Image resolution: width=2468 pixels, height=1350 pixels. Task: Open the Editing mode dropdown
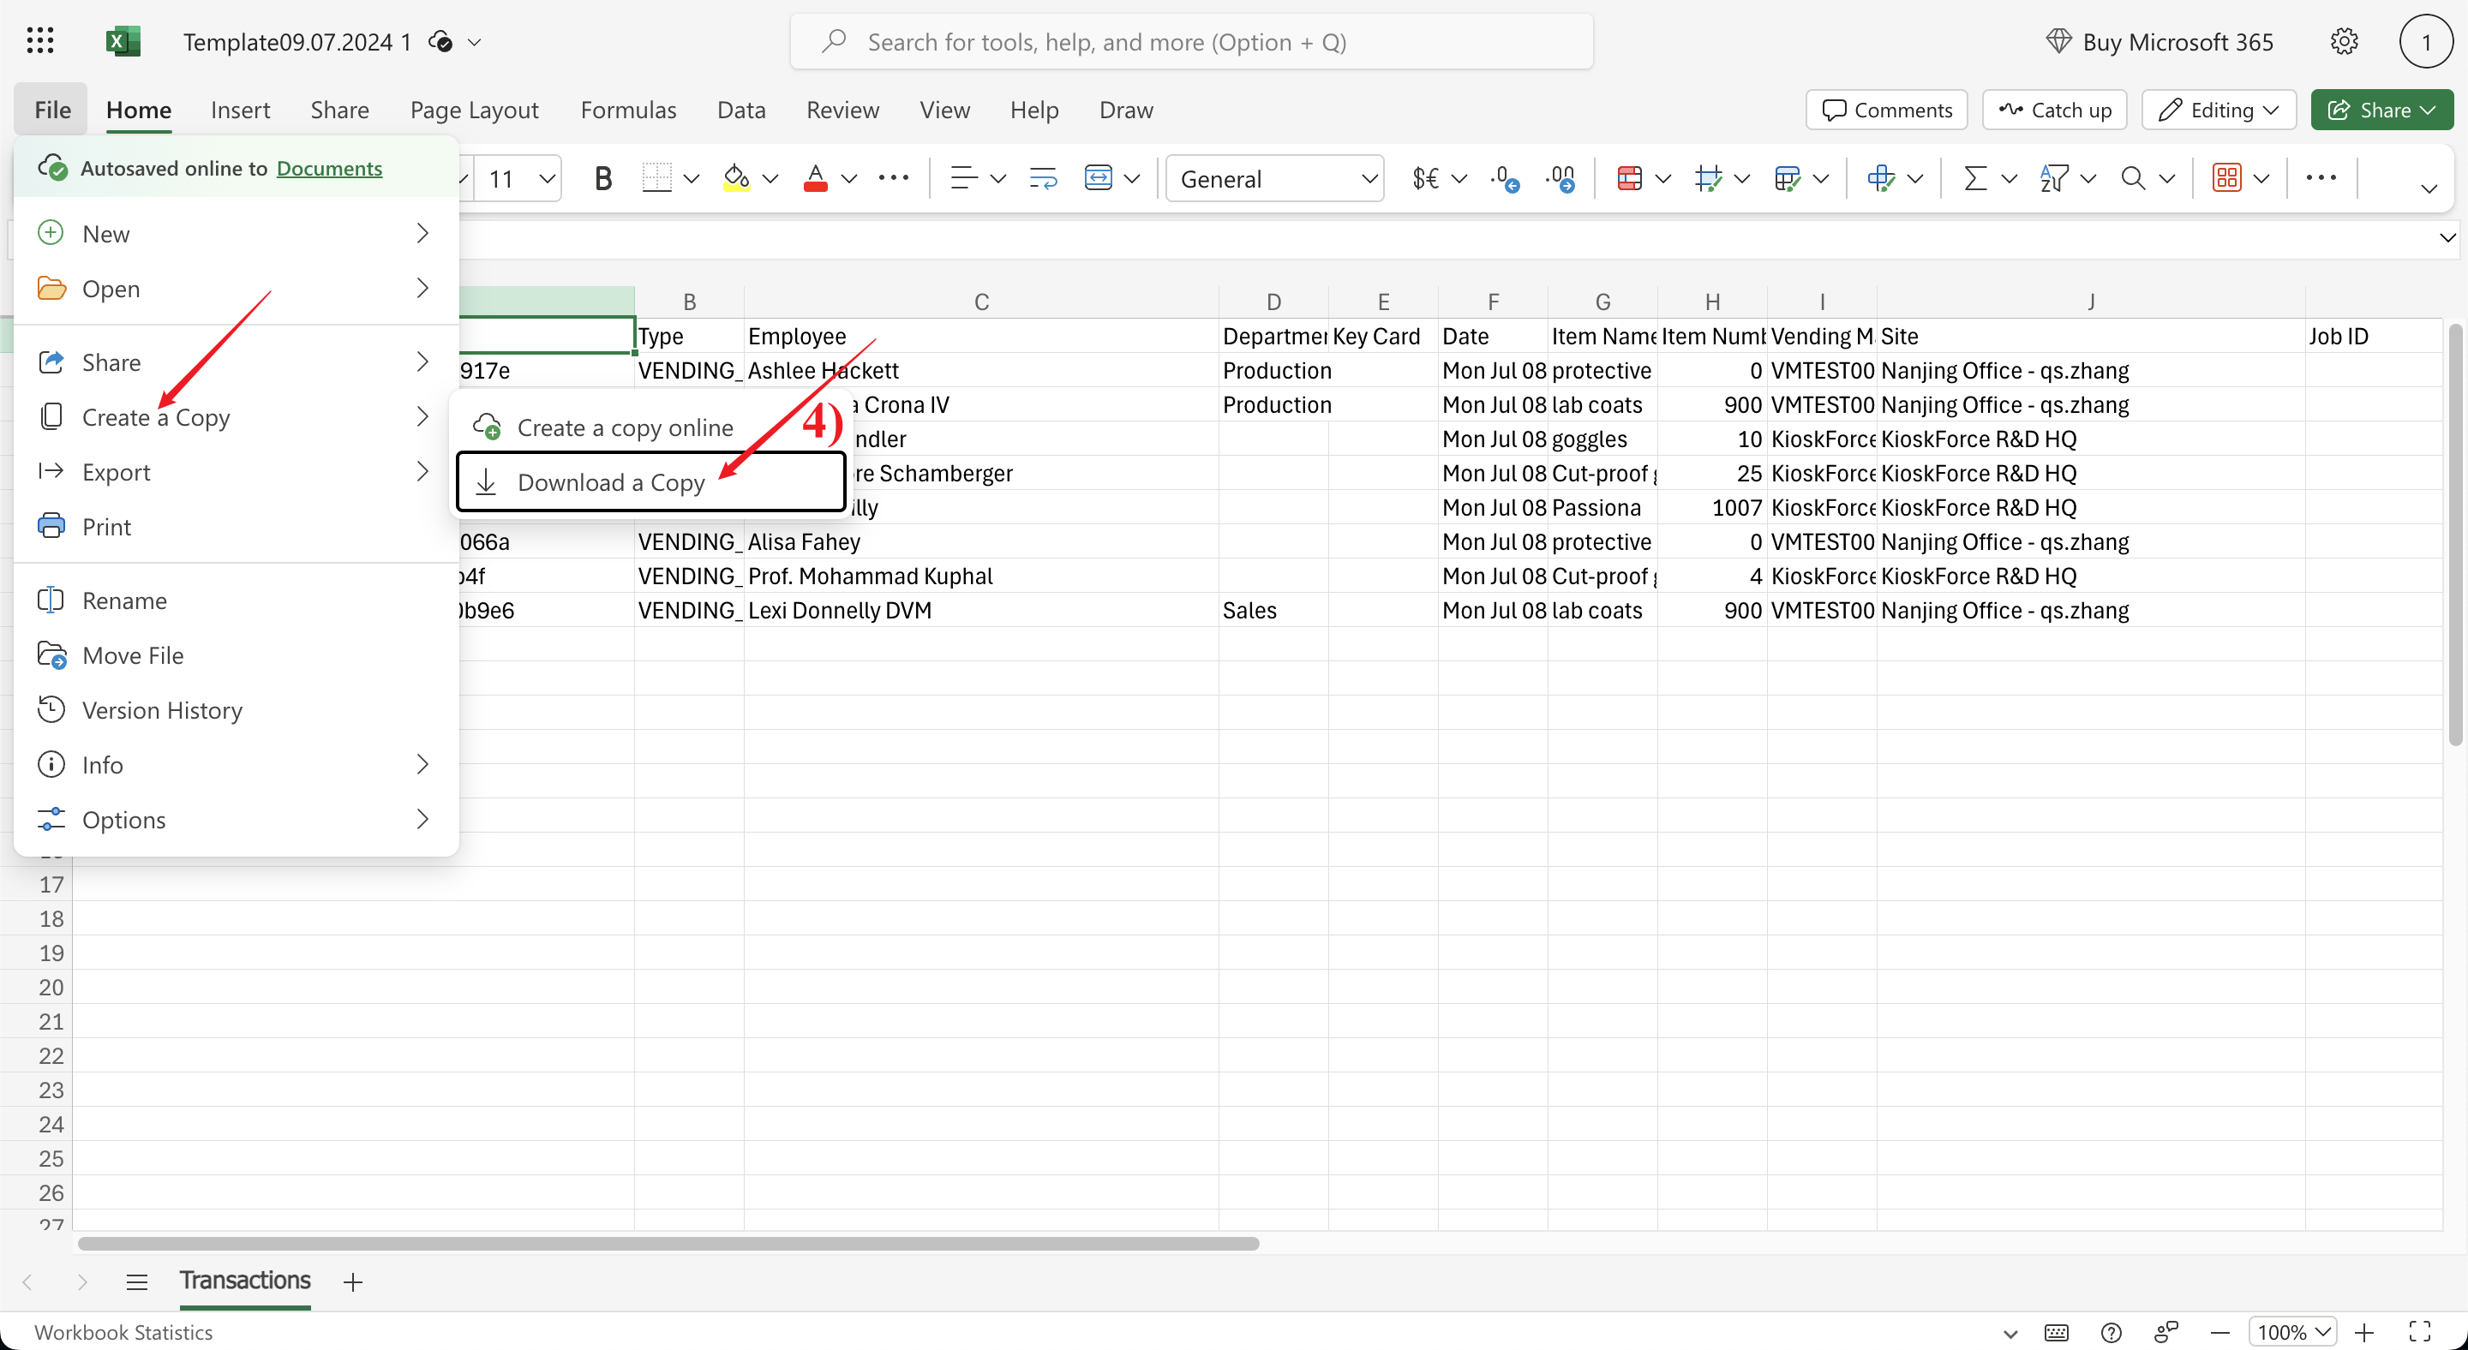(2219, 109)
